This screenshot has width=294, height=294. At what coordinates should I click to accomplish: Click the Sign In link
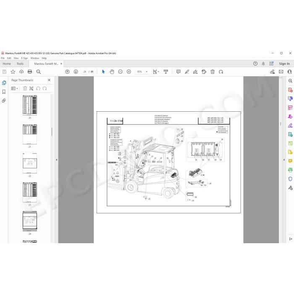tap(284, 63)
